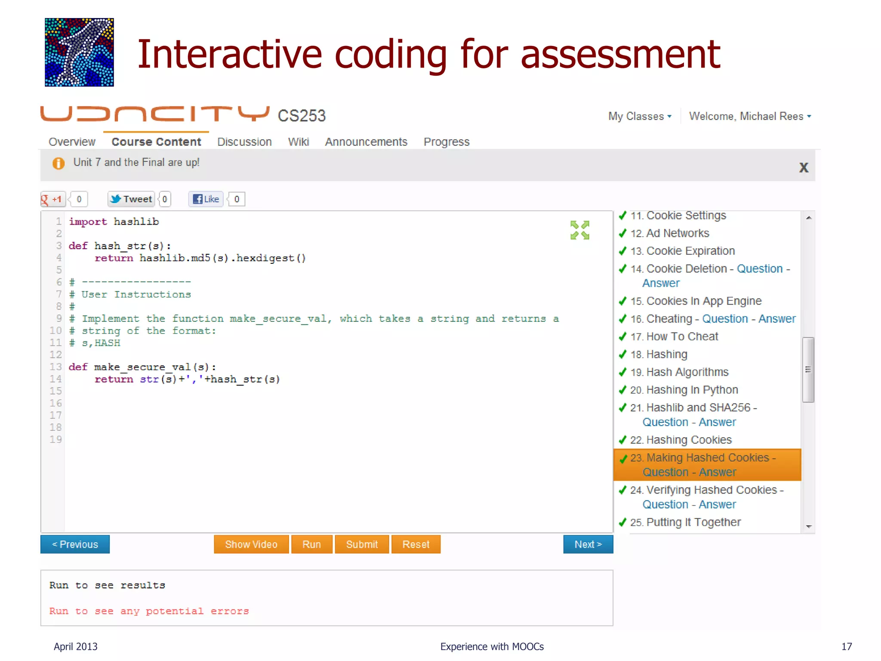Click the lesson list scroll up arrow
The width and height of the screenshot is (881, 661).
808,218
